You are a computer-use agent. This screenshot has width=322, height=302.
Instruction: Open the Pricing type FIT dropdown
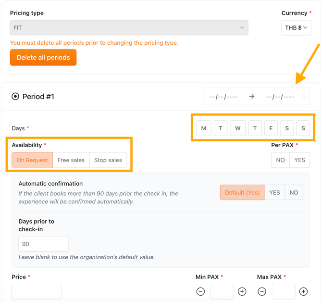[129, 27]
